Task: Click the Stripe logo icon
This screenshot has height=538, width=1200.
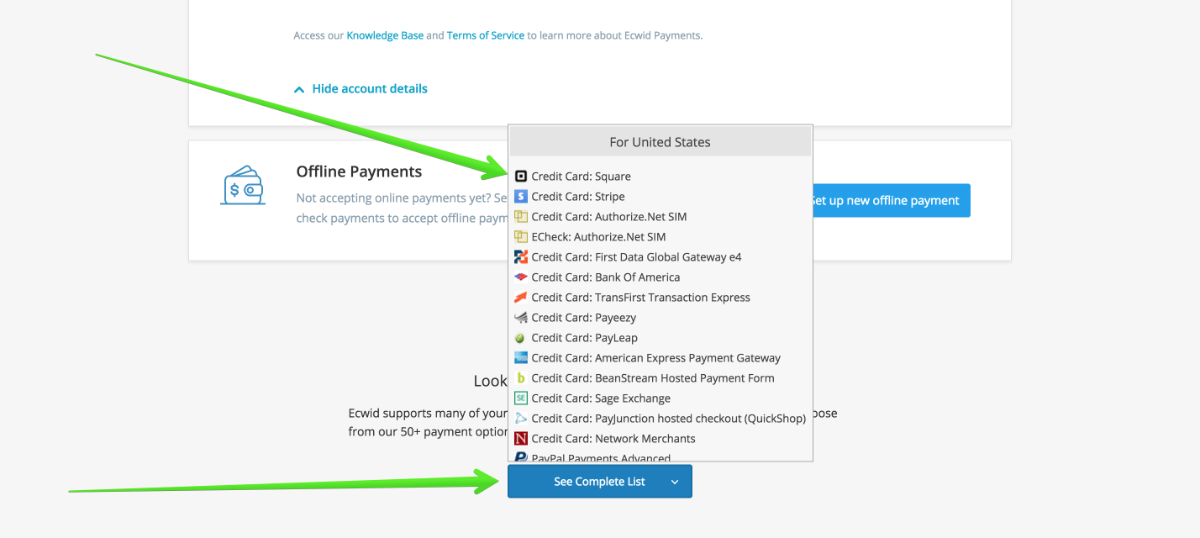Action: click(521, 197)
